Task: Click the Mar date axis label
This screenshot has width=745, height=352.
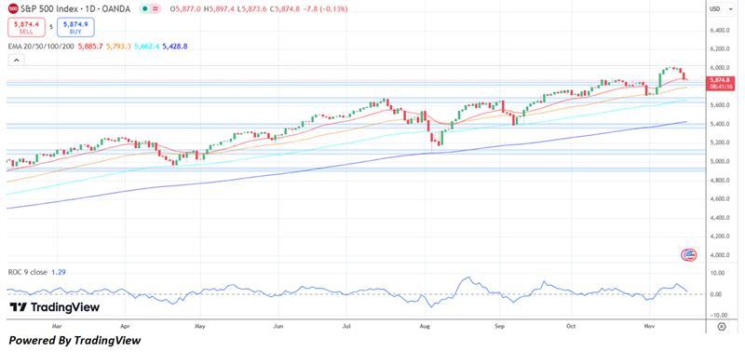Action: point(58,326)
